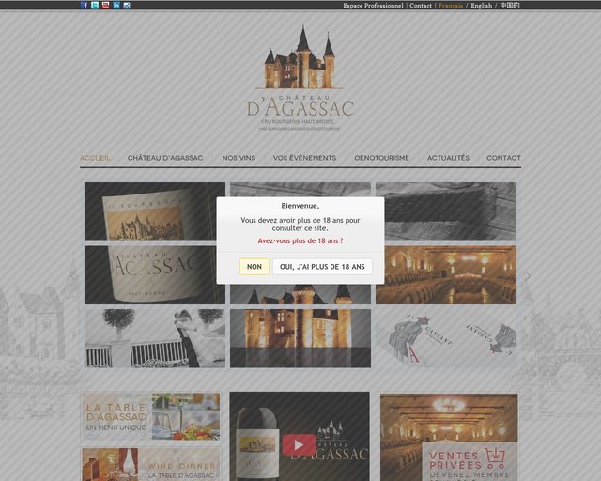The height and width of the screenshot is (481, 601).
Task: Open La Table d'Agassac menu banner
Action: point(151,416)
